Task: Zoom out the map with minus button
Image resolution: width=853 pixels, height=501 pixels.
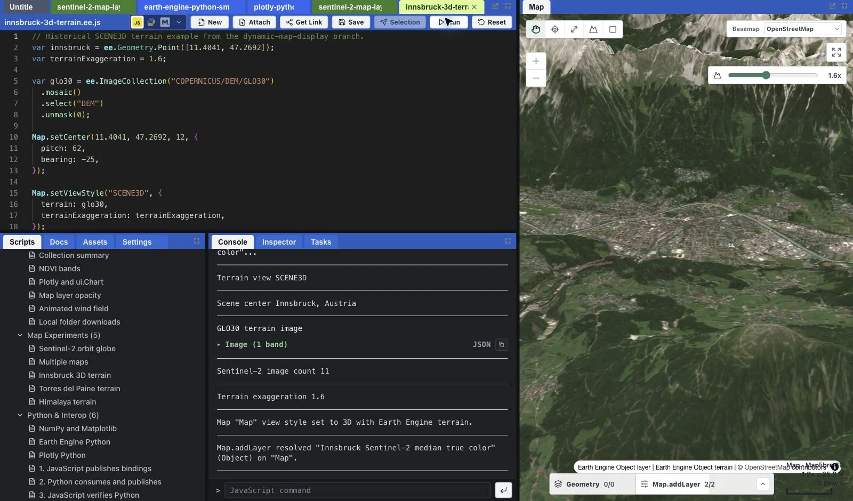Action: (536, 78)
